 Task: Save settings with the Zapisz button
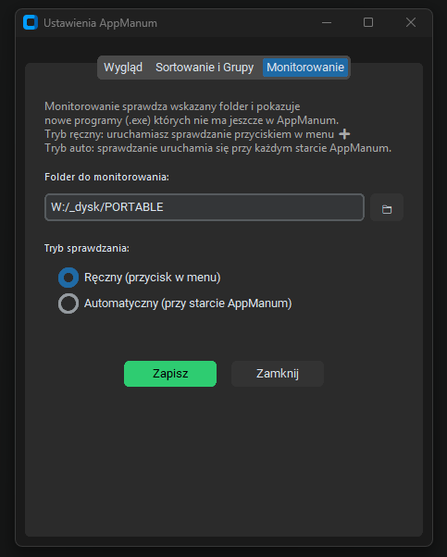pyautogui.click(x=170, y=374)
